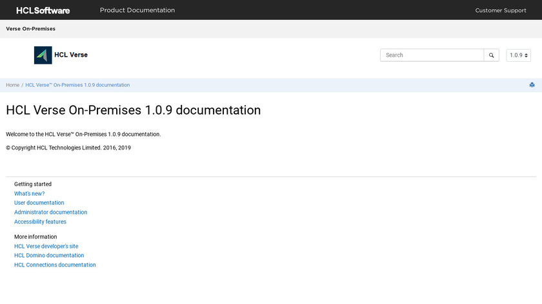Click HCL Verse On-Premises 1.0.9 documentation breadcrumb

77,85
